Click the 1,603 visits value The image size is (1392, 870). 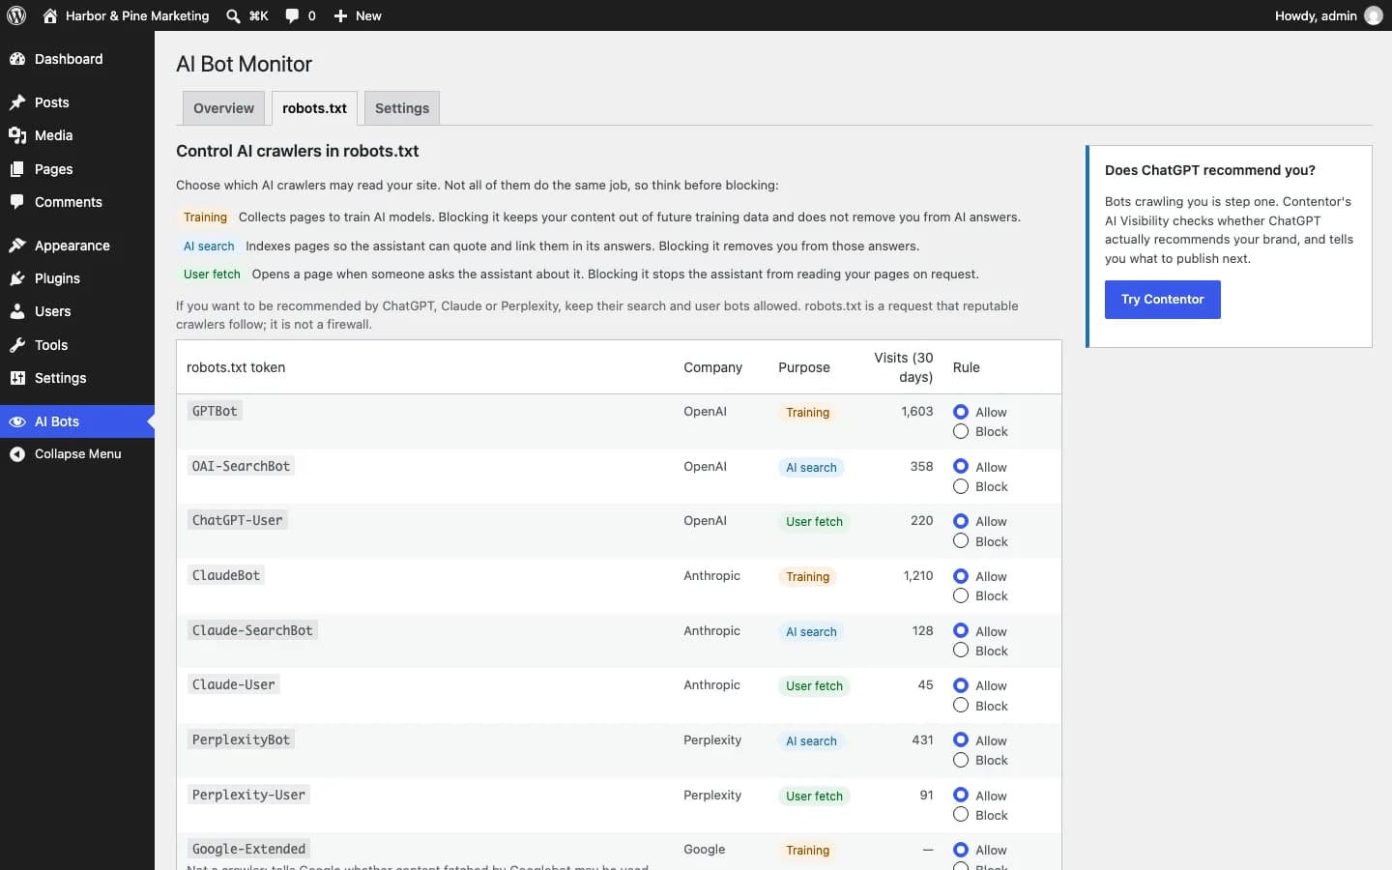click(x=917, y=411)
